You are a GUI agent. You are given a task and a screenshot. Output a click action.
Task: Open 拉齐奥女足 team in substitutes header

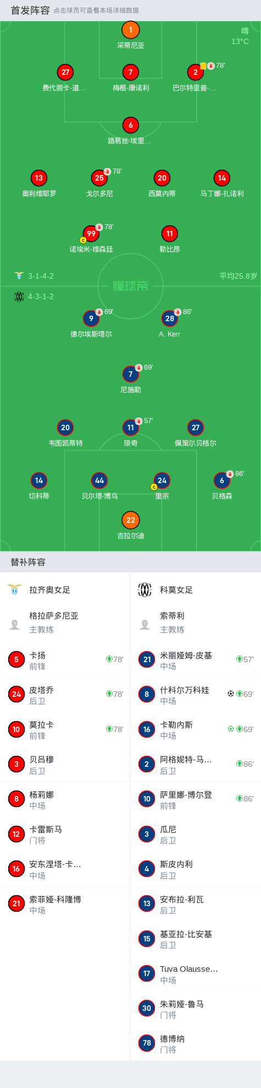coord(49,589)
